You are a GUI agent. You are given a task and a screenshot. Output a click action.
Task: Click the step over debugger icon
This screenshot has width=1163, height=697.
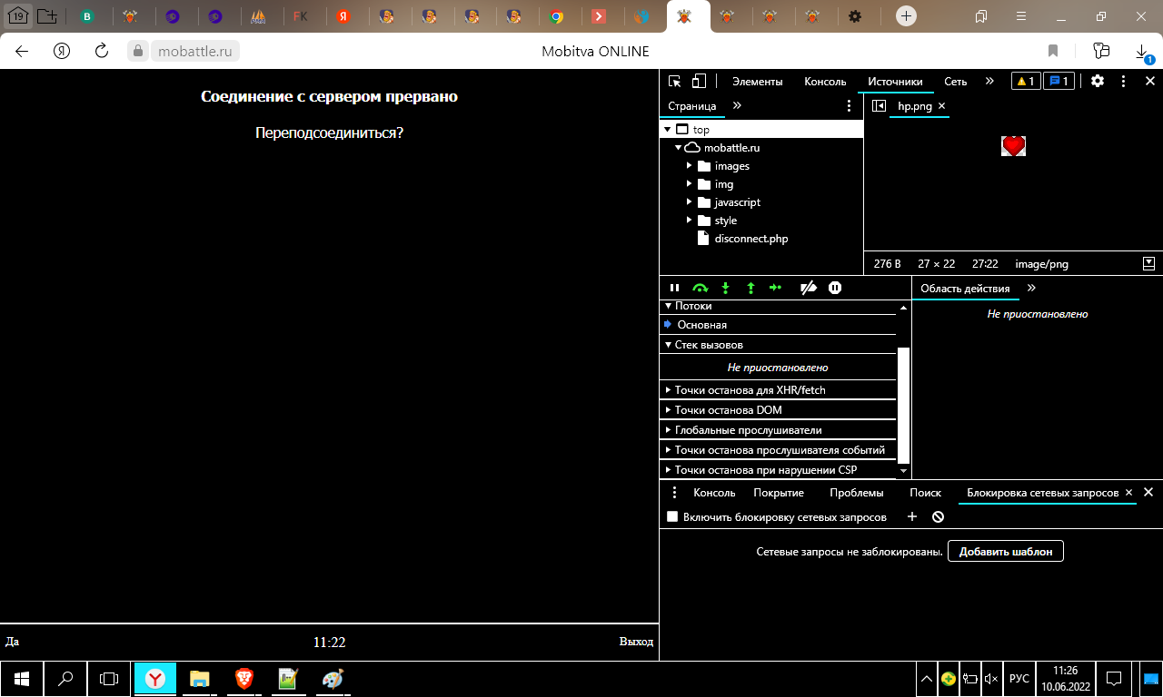point(700,288)
